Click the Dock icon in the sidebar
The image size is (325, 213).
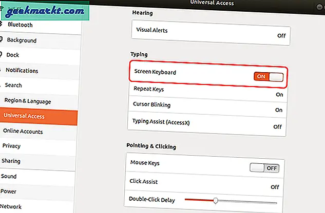(2, 55)
